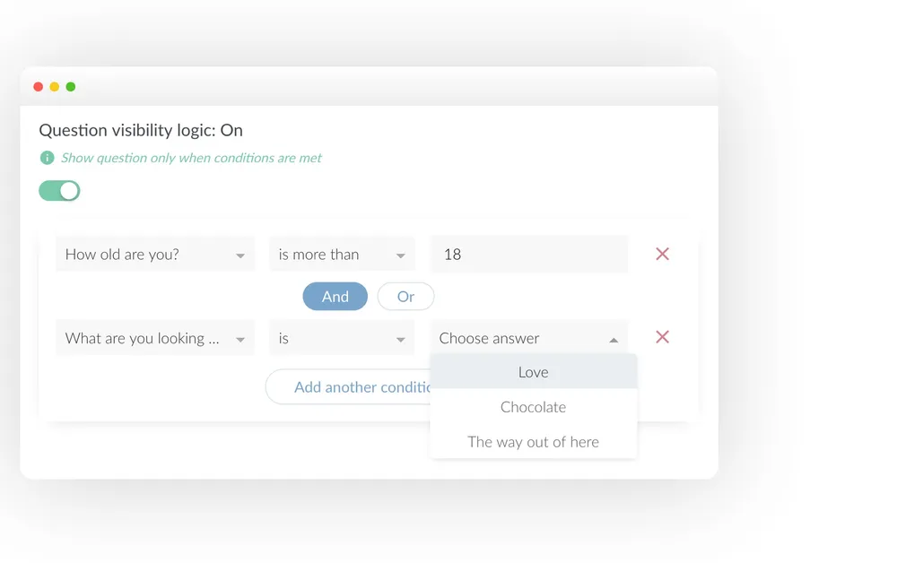Switch condition operator to 'Or'
The image size is (897, 563).
click(405, 297)
